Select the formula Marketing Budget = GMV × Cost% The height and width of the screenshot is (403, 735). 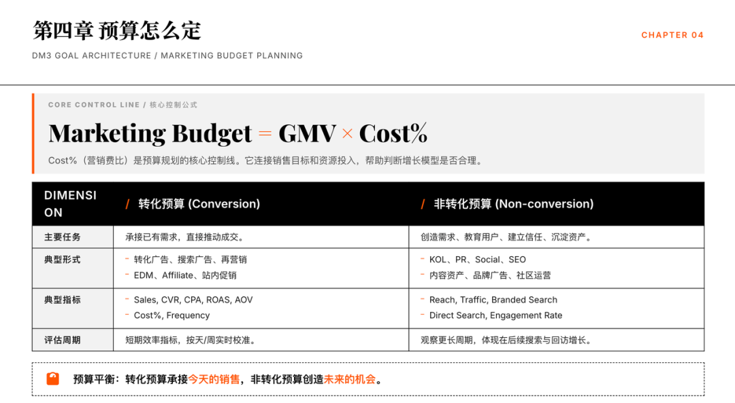238,133
